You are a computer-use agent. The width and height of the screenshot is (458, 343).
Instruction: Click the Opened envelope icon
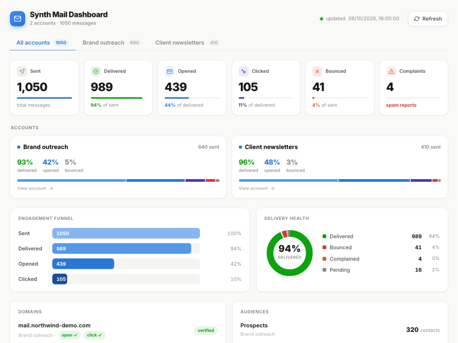point(170,71)
